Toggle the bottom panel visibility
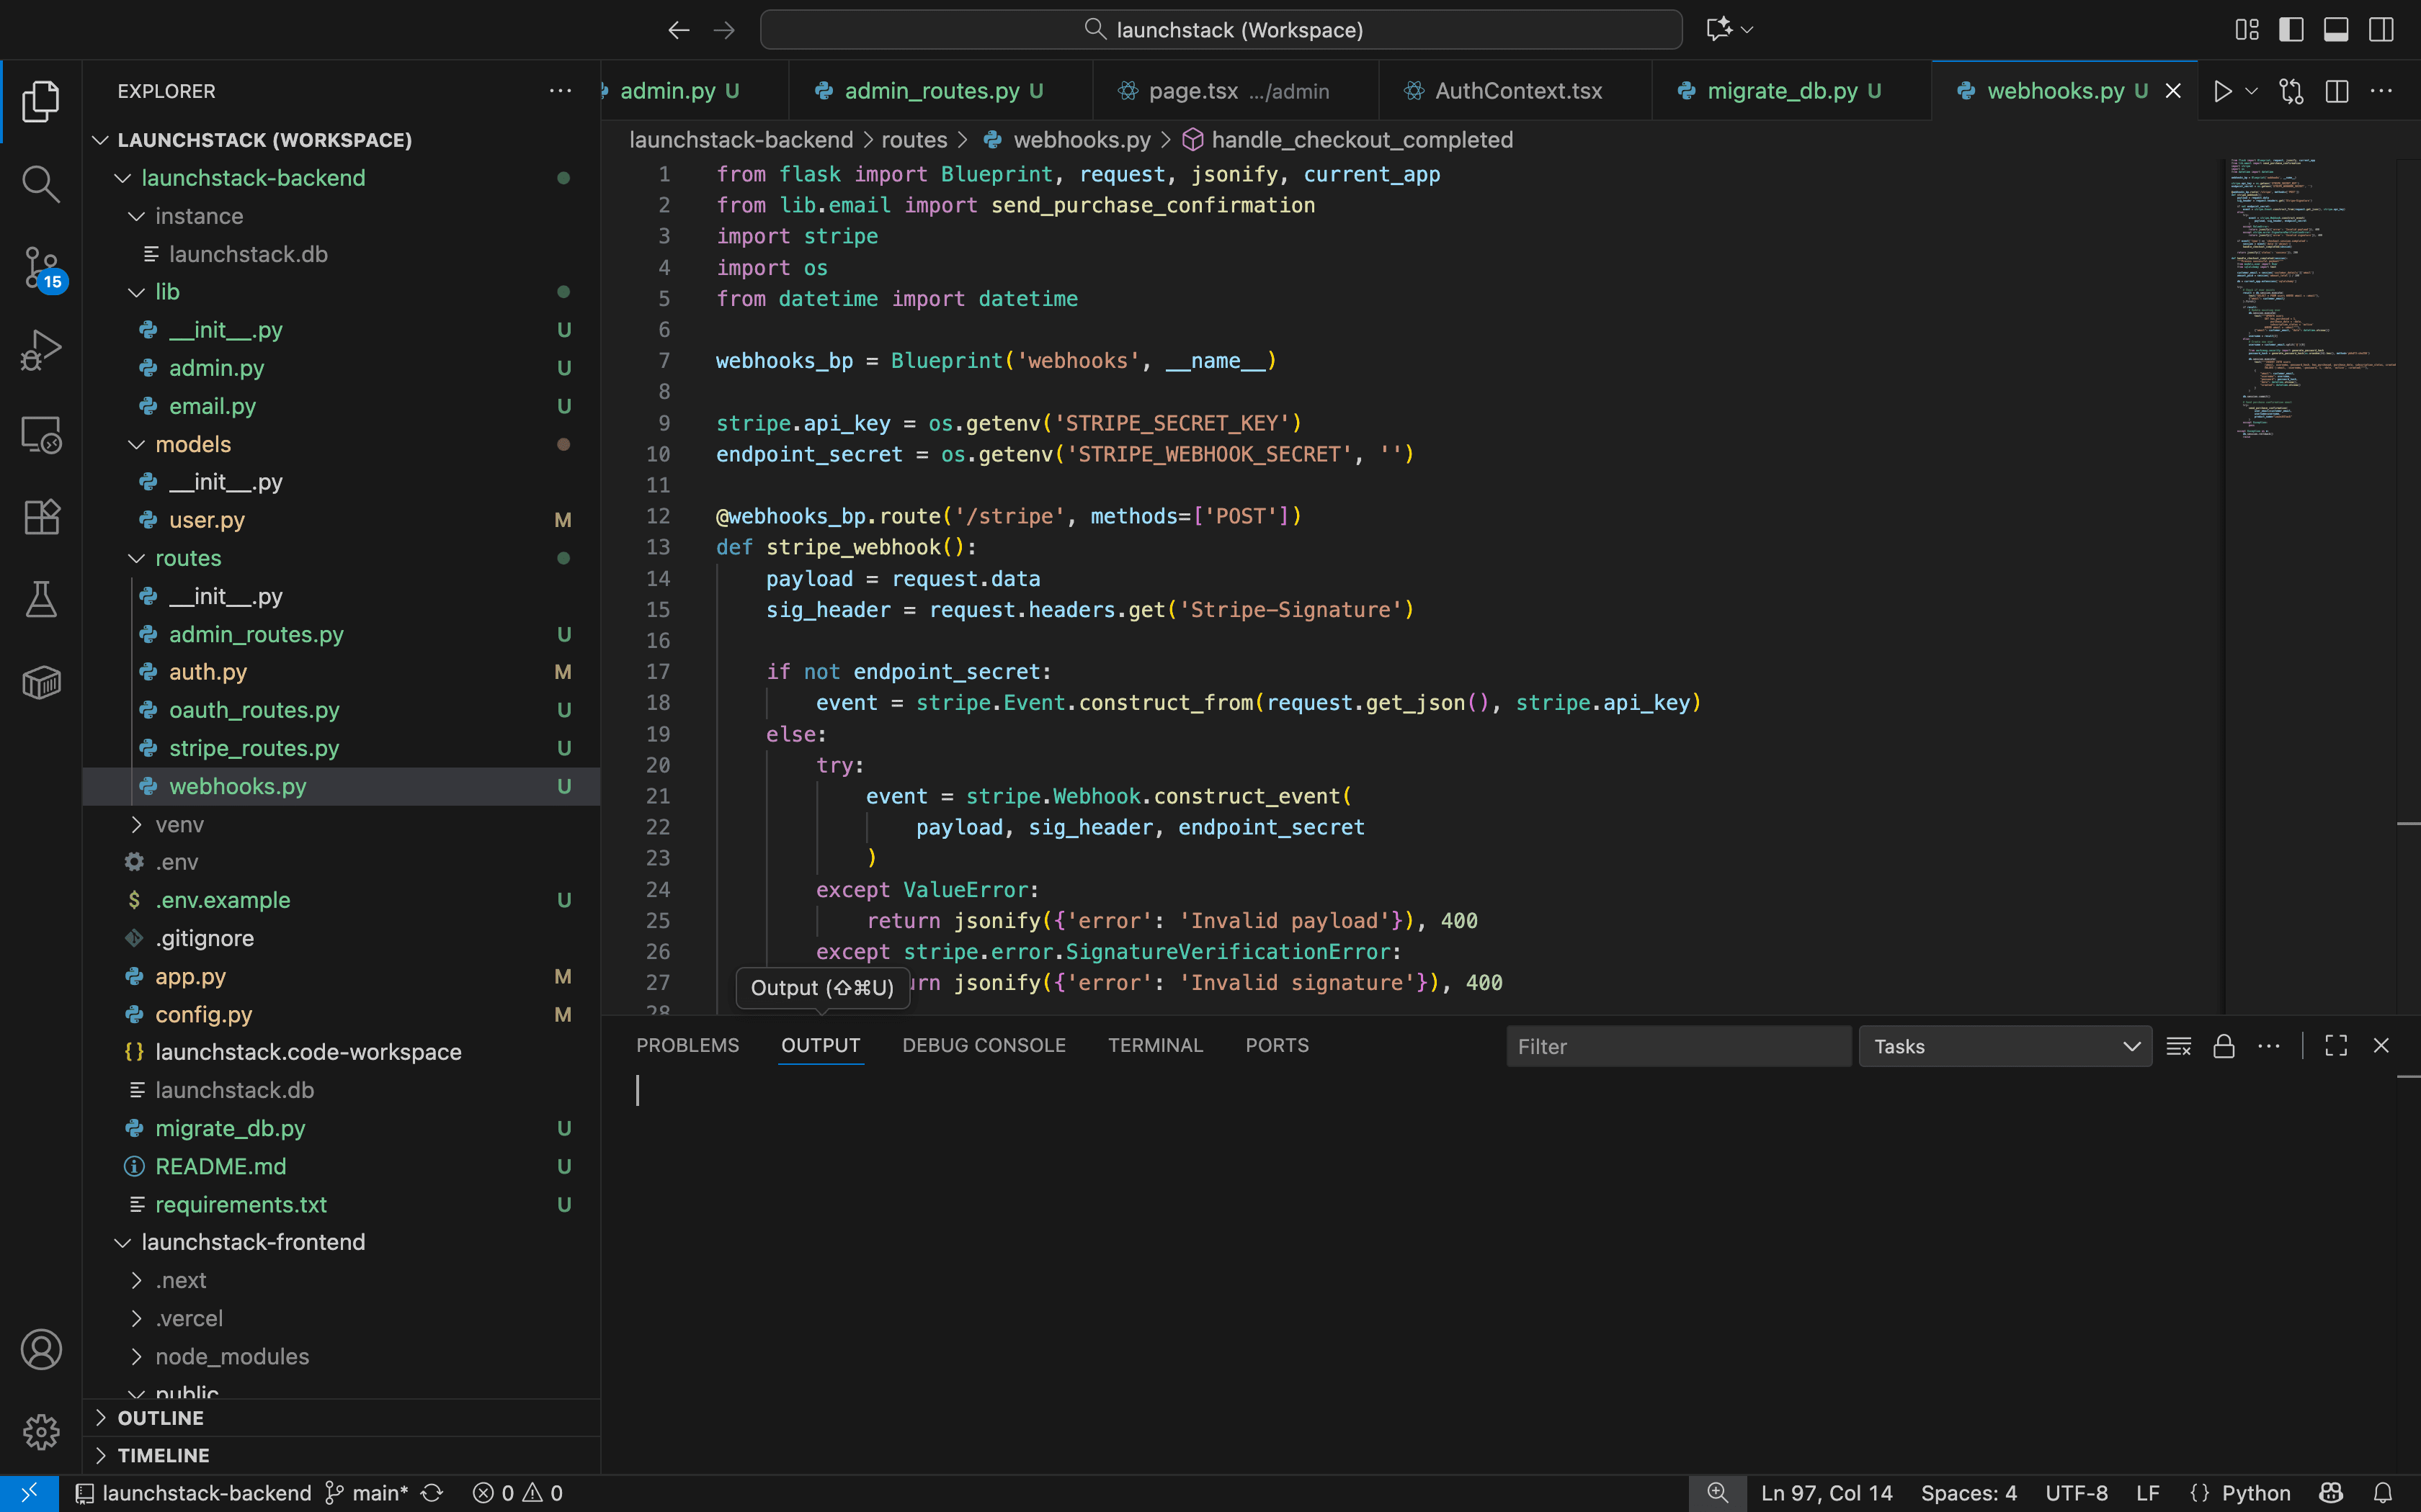The image size is (2421, 1512). [2335, 29]
